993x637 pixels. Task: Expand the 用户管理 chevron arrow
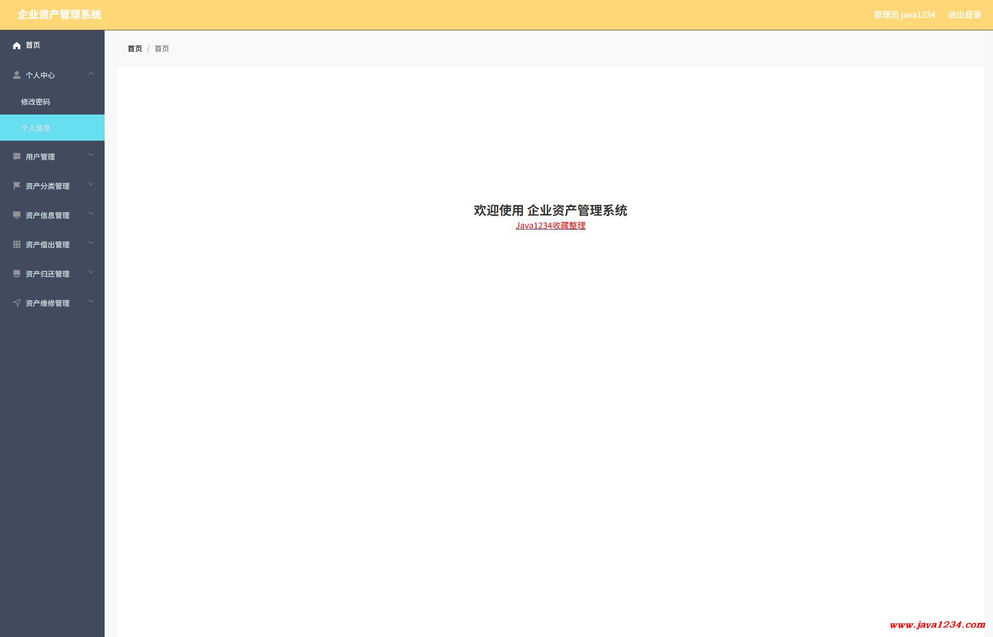coord(91,155)
